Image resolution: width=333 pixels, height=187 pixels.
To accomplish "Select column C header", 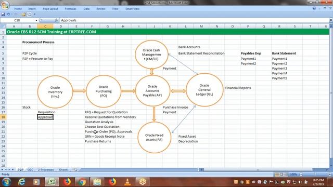I will click(x=45, y=26).
